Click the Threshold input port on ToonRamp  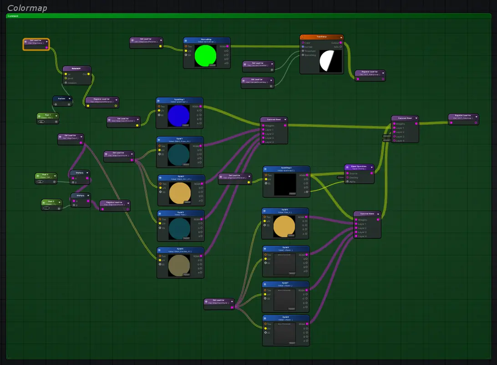pos(302,51)
